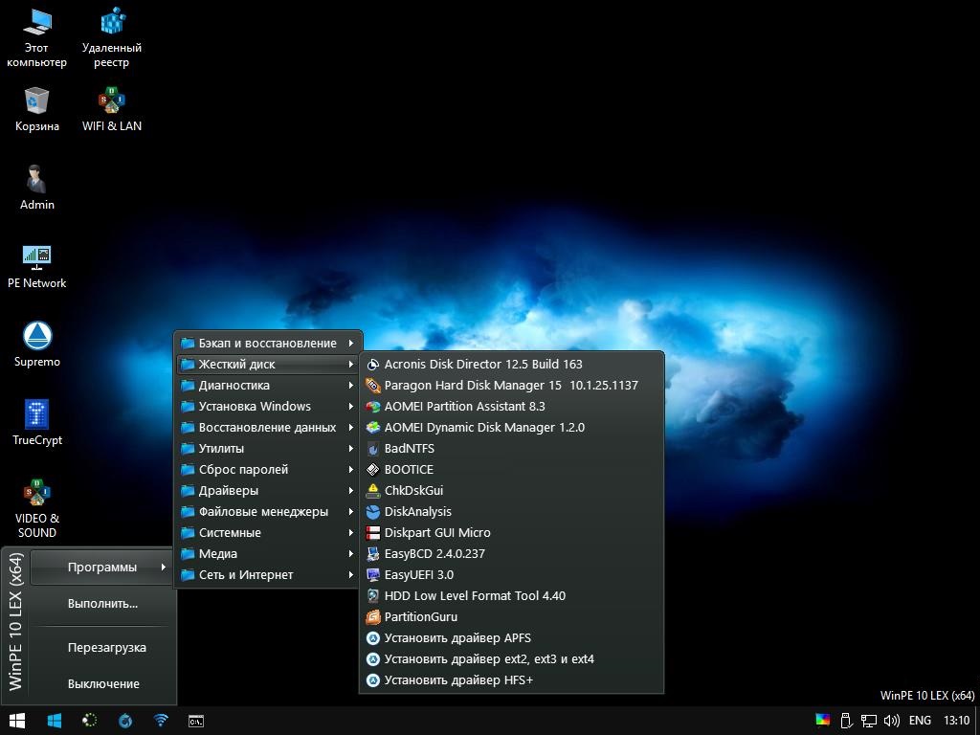Open AOMEI Partition Assistant 8.3
This screenshot has height=735, width=980.
click(464, 406)
